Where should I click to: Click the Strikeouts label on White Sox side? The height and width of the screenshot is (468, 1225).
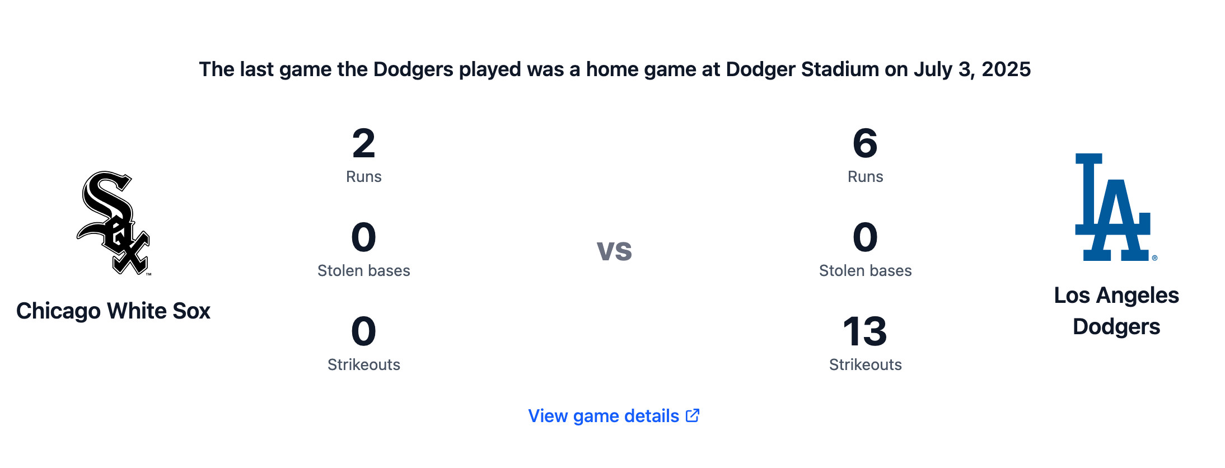click(x=364, y=365)
